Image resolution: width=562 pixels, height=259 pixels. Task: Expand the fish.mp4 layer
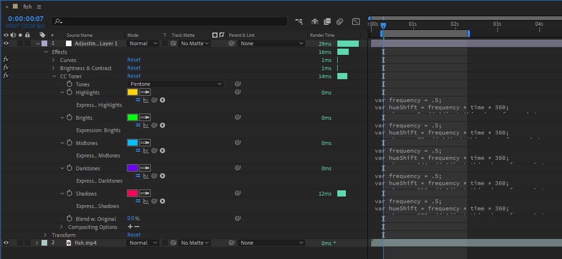pos(37,243)
